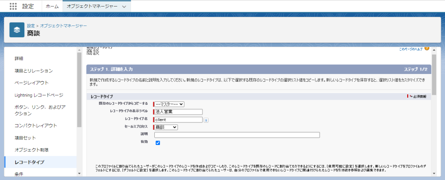Switch to the ホーム tab
This screenshot has width=445, height=180.
pos(52,6)
